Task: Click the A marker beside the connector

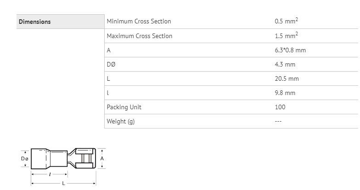Action: [x=102, y=159]
